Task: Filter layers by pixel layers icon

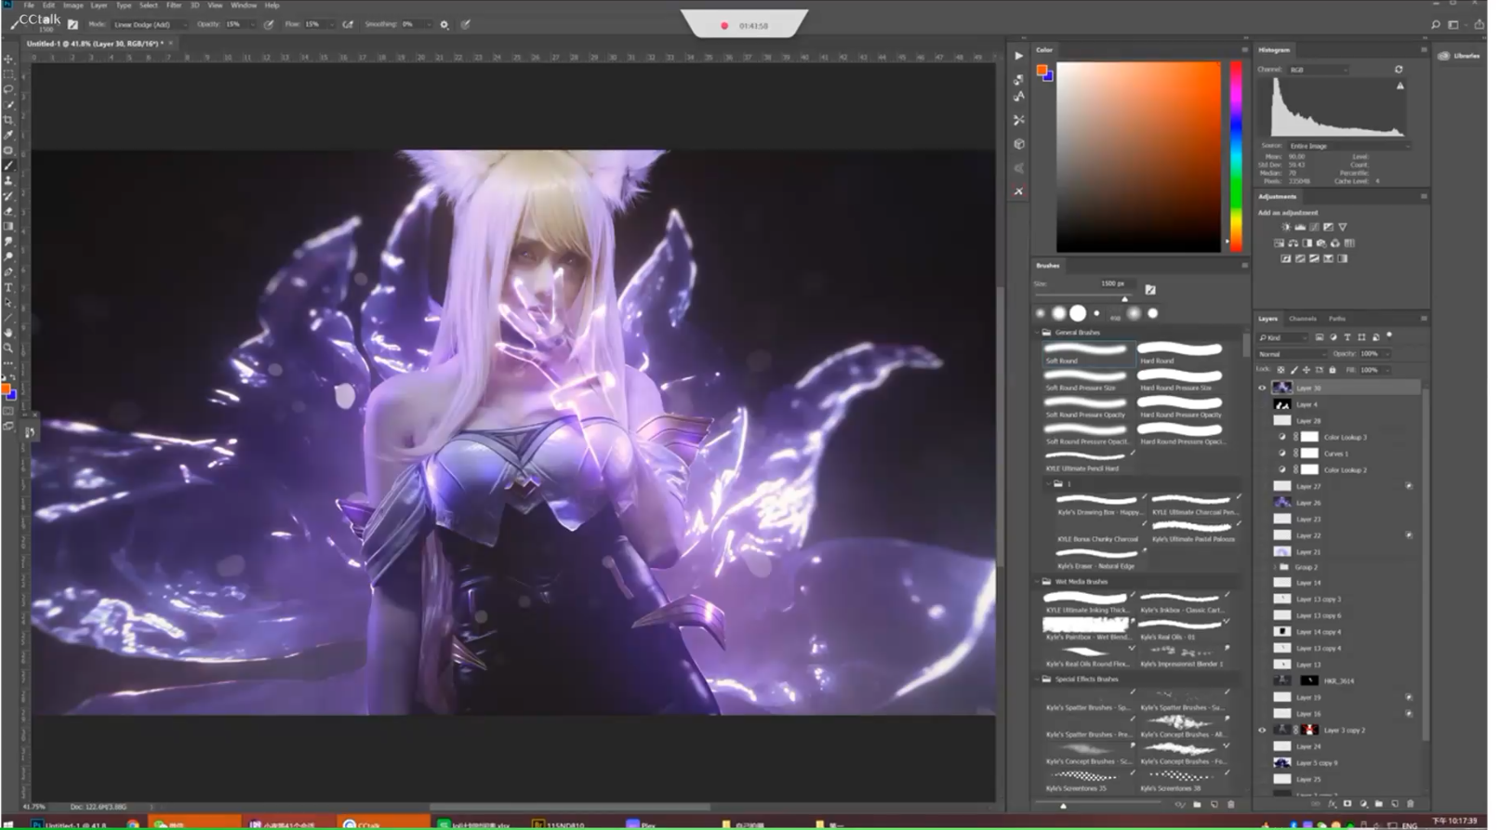Action: coord(1320,337)
